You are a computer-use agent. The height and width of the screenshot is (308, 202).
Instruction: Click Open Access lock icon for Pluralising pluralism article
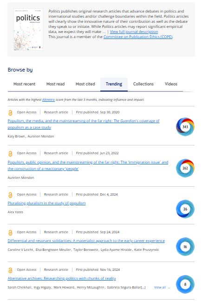click(10, 195)
